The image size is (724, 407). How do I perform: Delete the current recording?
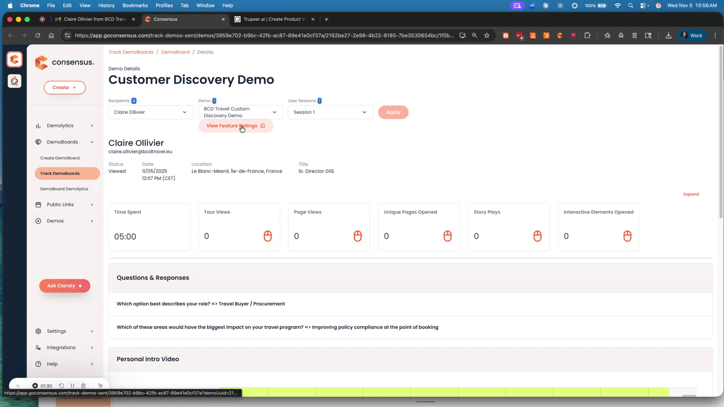[84, 386]
